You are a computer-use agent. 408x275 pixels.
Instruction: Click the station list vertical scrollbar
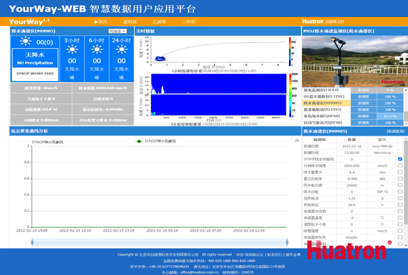pos(405,108)
